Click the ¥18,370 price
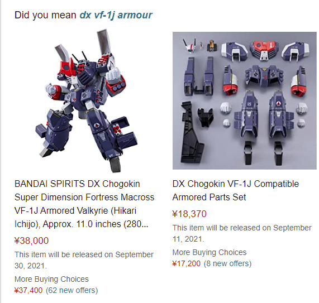This screenshot has height=303, width=319. point(189,214)
